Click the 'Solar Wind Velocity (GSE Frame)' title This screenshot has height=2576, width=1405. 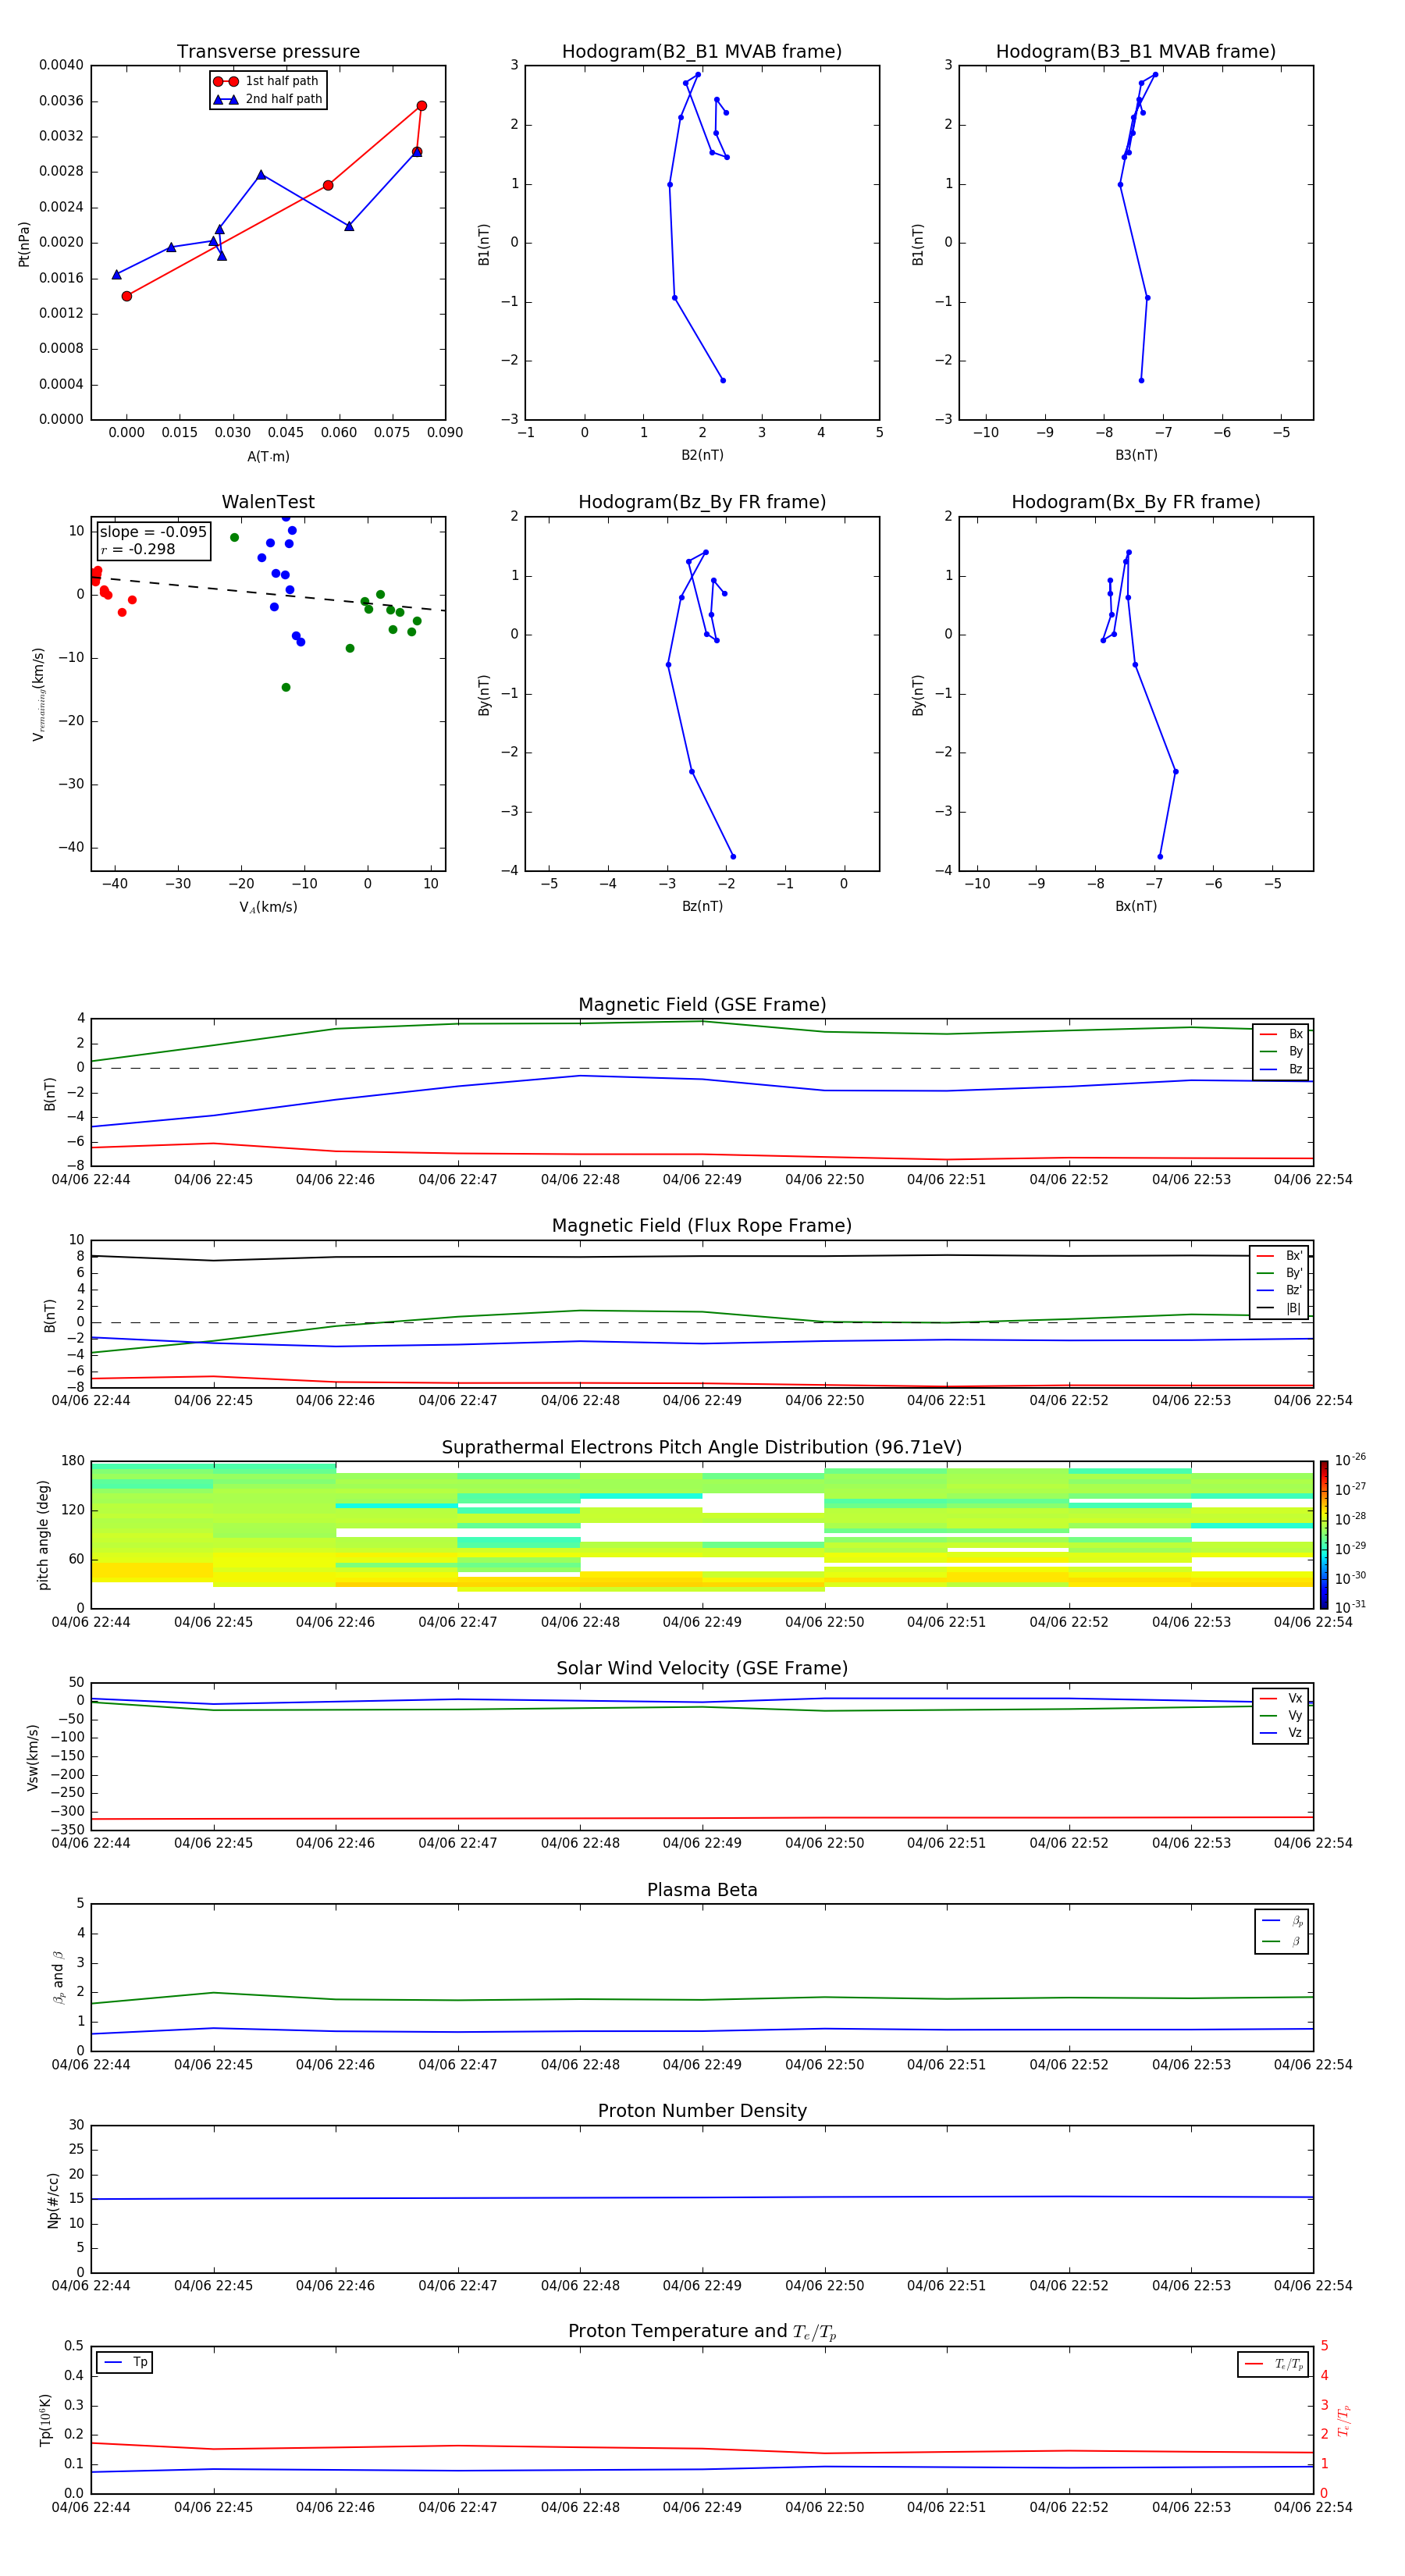(x=702, y=1668)
